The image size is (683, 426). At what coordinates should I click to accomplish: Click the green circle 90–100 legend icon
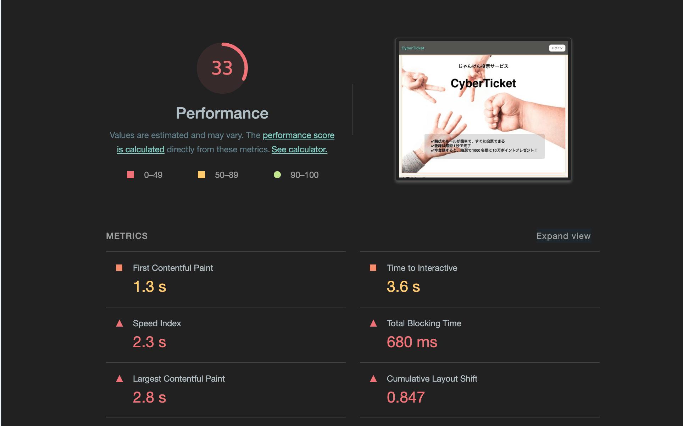pos(277,175)
